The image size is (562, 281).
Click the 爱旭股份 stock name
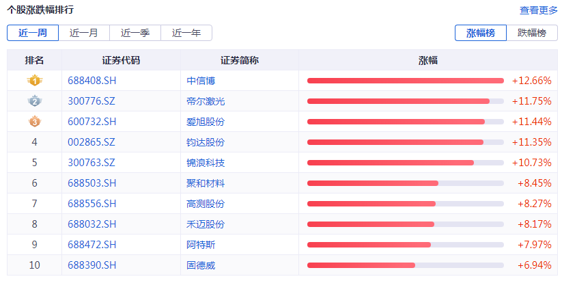(x=206, y=122)
